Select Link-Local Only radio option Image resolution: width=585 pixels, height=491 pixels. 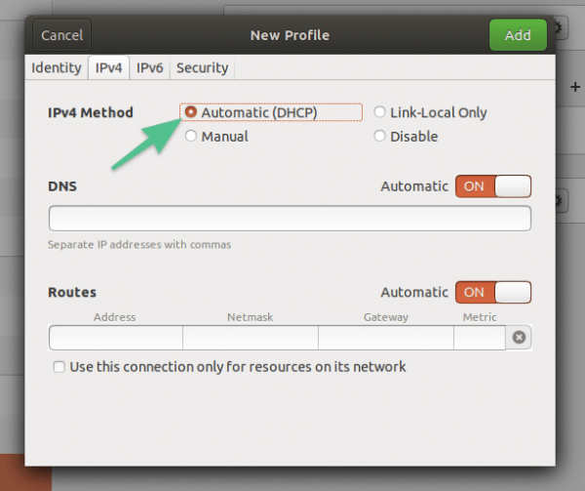tap(431, 112)
